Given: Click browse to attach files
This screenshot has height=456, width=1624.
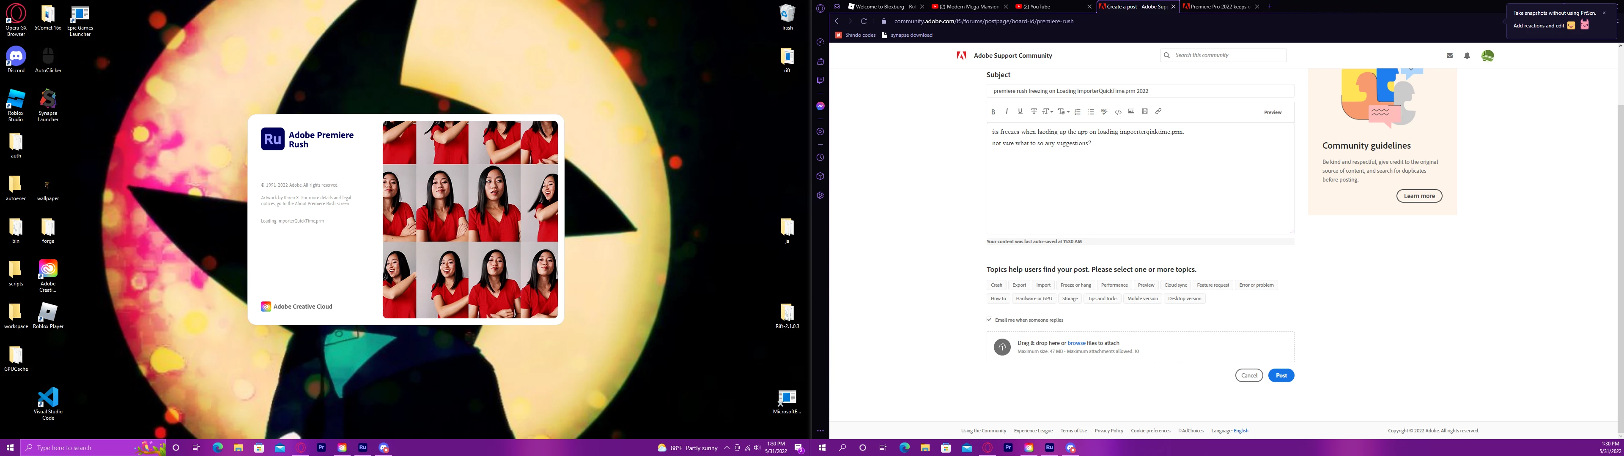Looking at the screenshot, I should pos(1076,343).
